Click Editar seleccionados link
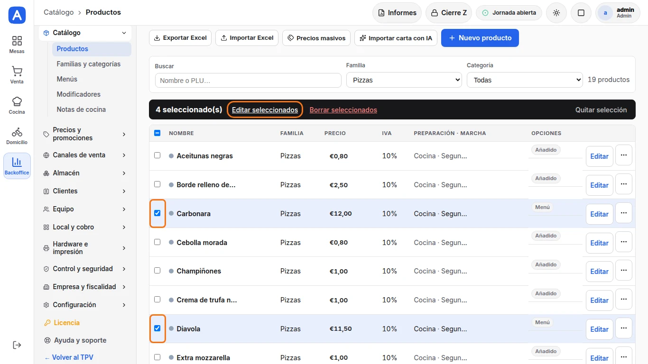 coord(265,110)
